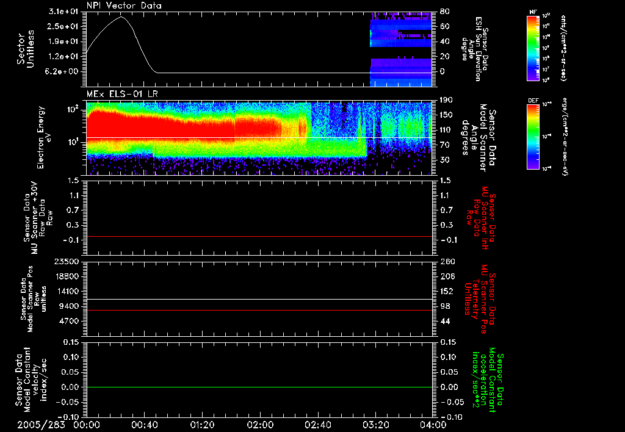The width and height of the screenshot is (625, 432).
Task: Click the "98" telemetry tick label
Action: 444,306
